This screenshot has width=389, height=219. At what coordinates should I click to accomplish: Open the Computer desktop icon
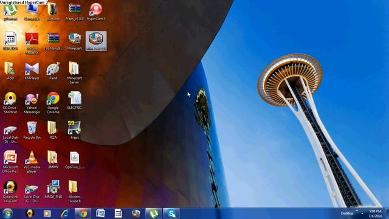(32, 12)
